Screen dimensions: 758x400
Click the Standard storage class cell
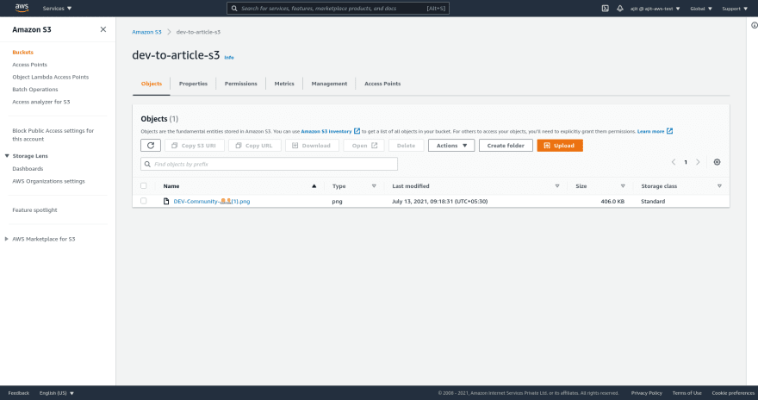coord(653,201)
